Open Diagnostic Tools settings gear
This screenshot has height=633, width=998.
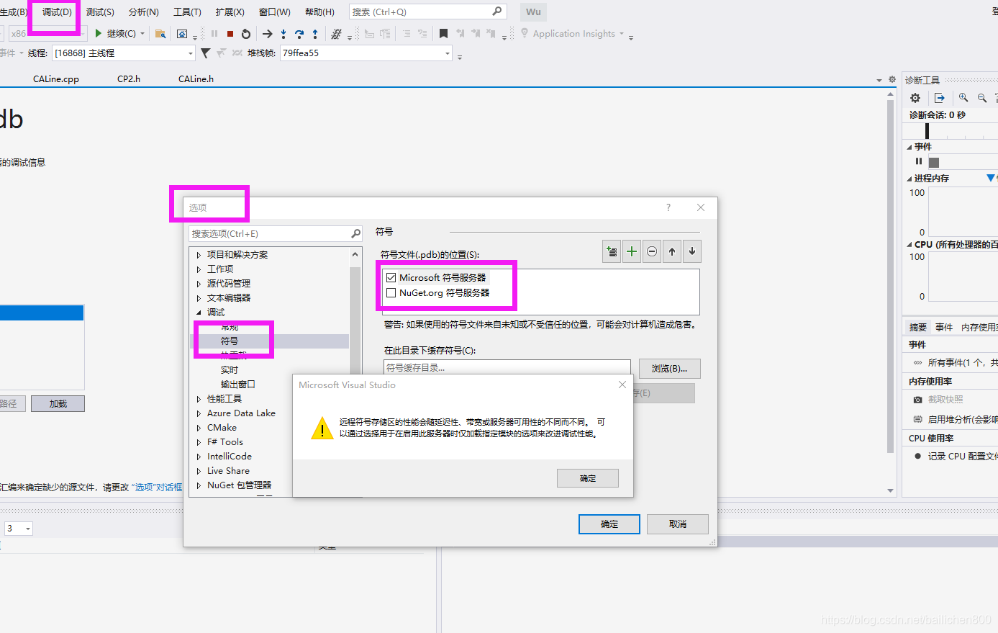click(x=915, y=98)
